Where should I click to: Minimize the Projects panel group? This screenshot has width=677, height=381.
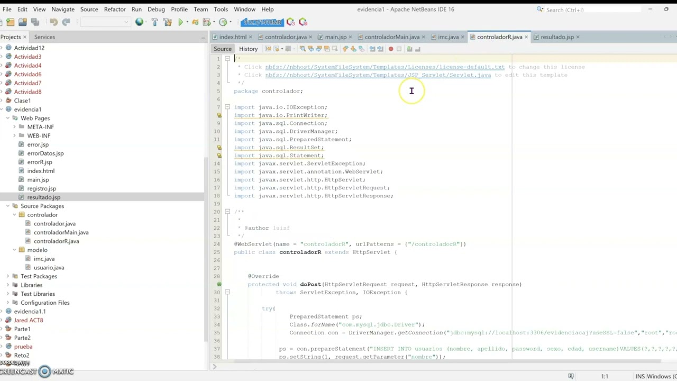(204, 37)
